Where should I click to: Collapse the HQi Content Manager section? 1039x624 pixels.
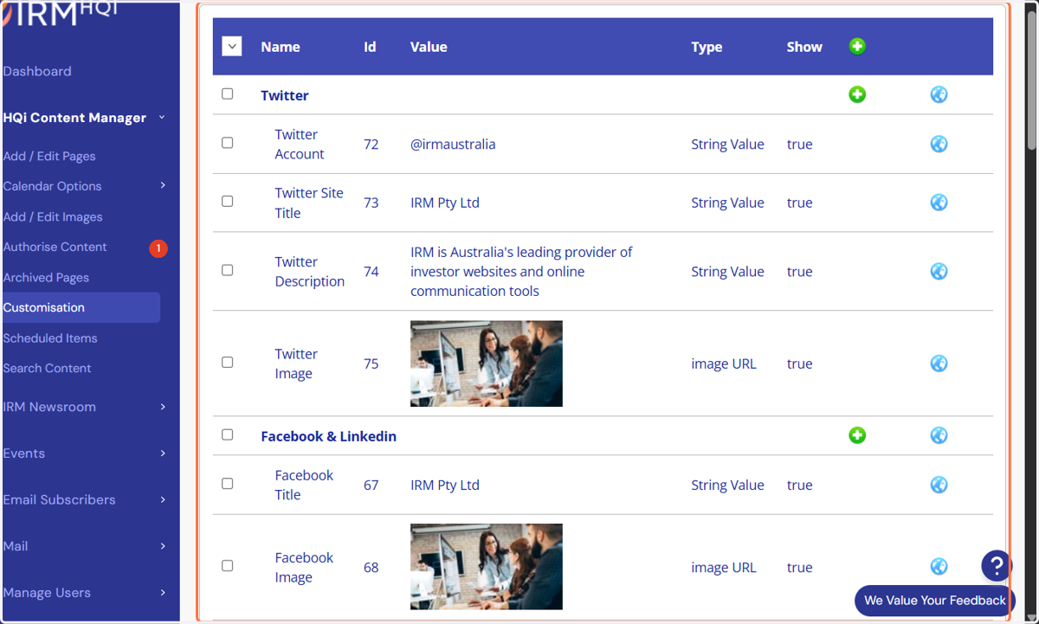[x=162, y=118]
